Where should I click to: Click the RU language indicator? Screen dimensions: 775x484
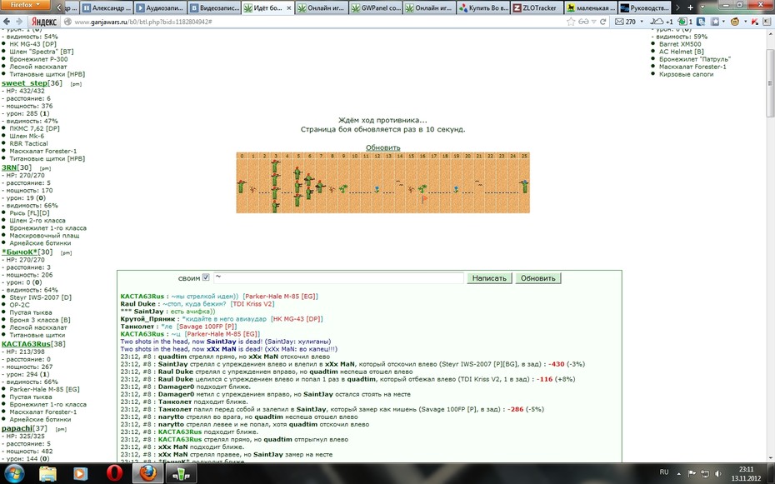click(x=664, y=472)
